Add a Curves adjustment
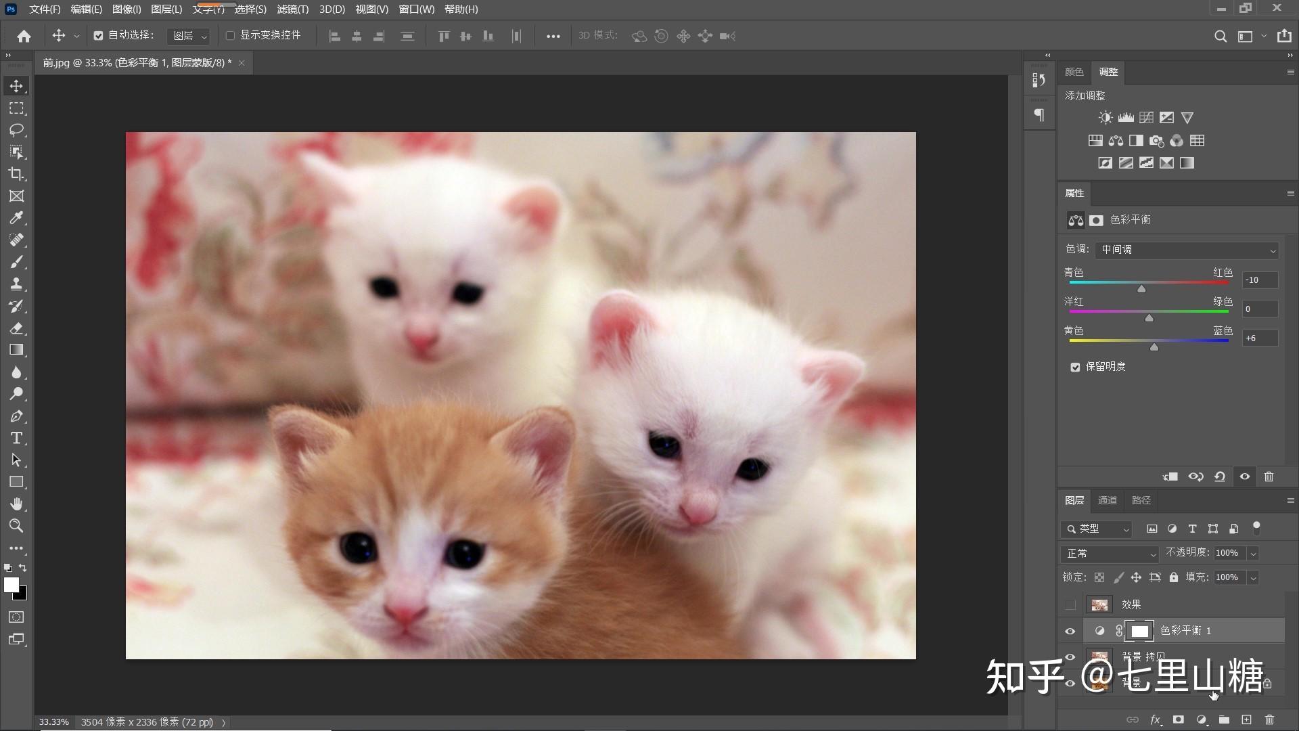1299x731 pixels. pos(1146,118)
